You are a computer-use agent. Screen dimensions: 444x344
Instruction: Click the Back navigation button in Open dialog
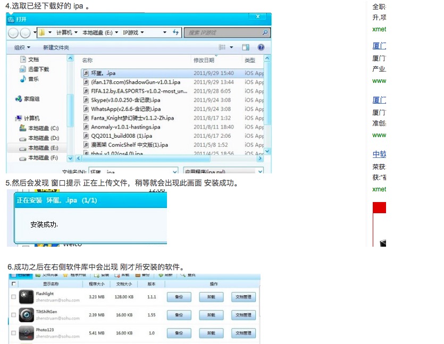13,33
